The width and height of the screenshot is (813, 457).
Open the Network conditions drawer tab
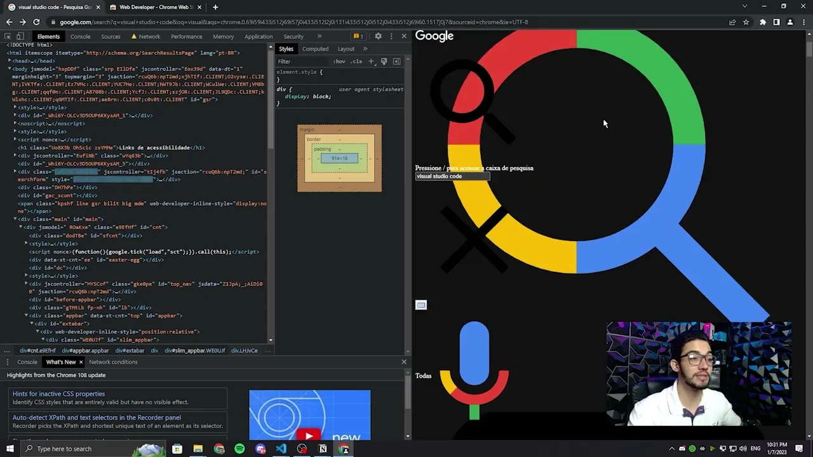click(113, 362)
